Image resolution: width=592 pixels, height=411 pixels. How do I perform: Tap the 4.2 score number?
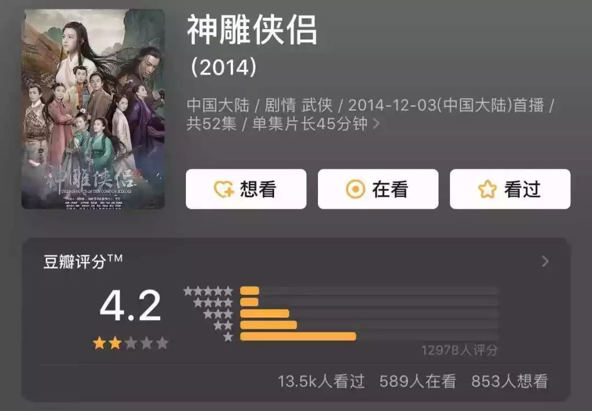130,306
